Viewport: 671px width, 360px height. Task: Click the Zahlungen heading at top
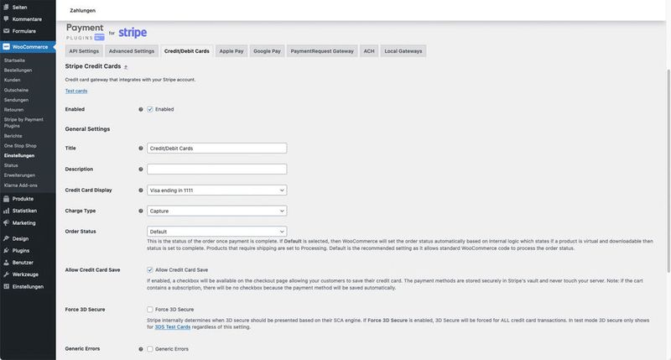pyautogui.click(x=82, y=10)
